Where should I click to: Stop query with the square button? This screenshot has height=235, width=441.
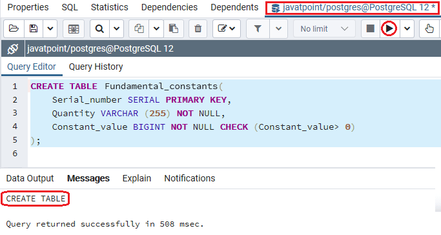point(371,28)
